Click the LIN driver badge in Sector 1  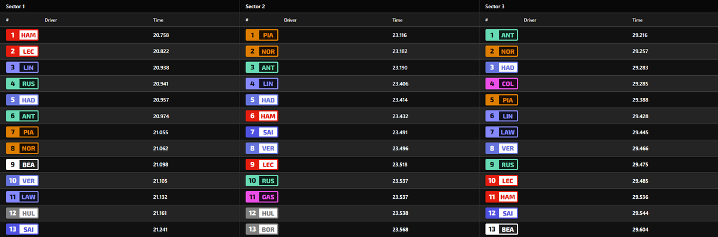(x=22, y=67)
